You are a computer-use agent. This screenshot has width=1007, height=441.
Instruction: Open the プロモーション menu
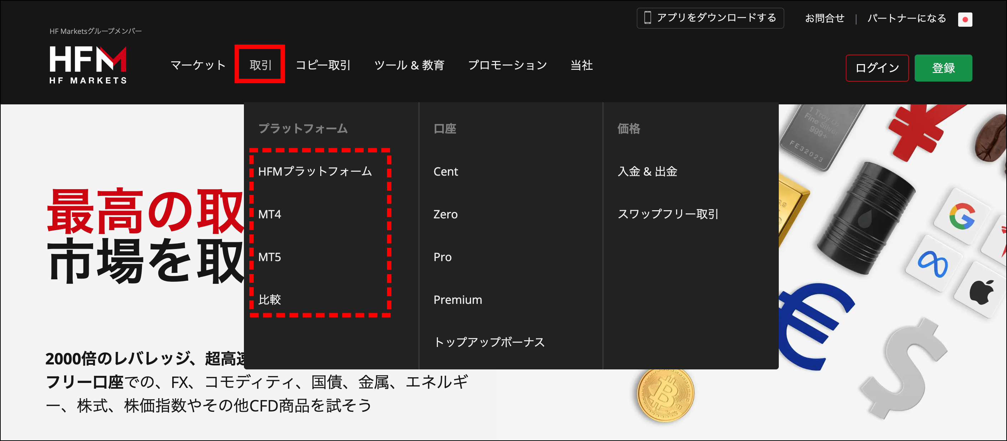508,65
